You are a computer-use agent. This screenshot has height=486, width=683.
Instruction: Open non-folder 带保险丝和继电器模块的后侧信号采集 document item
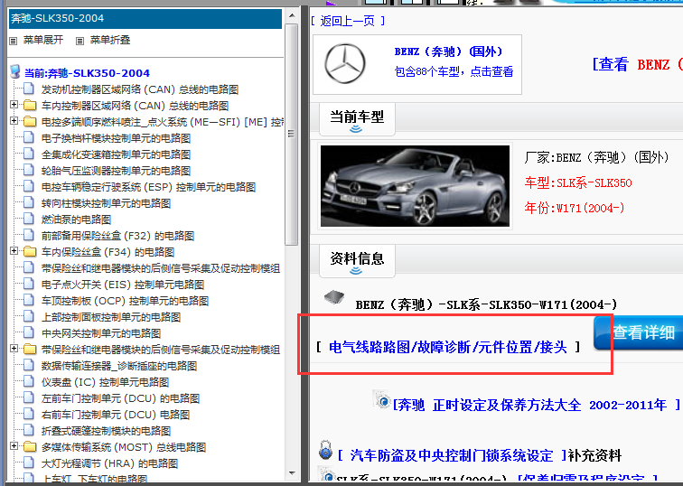pos(160,268)
